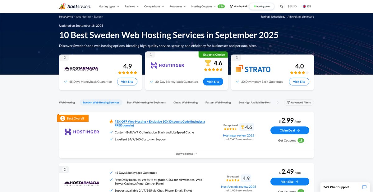Expand the Reviews menu
373x192 pixels.
(132, 6)
